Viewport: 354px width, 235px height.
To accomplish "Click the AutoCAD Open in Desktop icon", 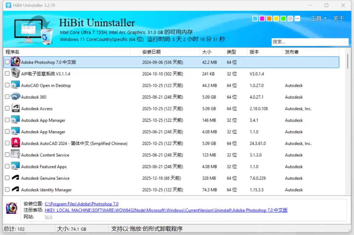I will [15, 85].
